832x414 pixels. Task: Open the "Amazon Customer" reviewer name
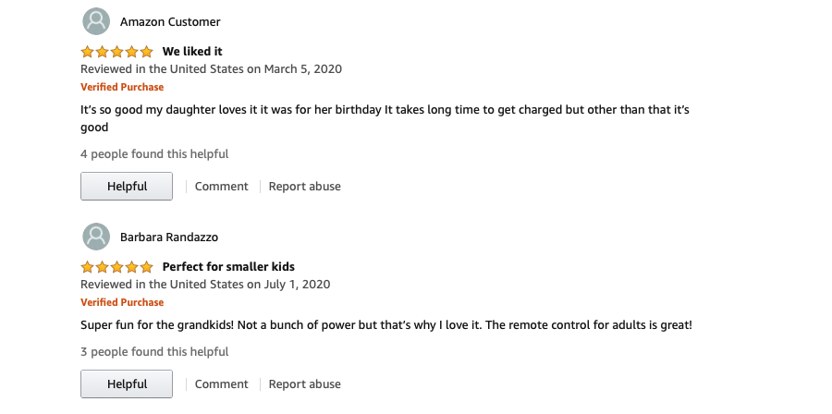(x=170, y=21)
